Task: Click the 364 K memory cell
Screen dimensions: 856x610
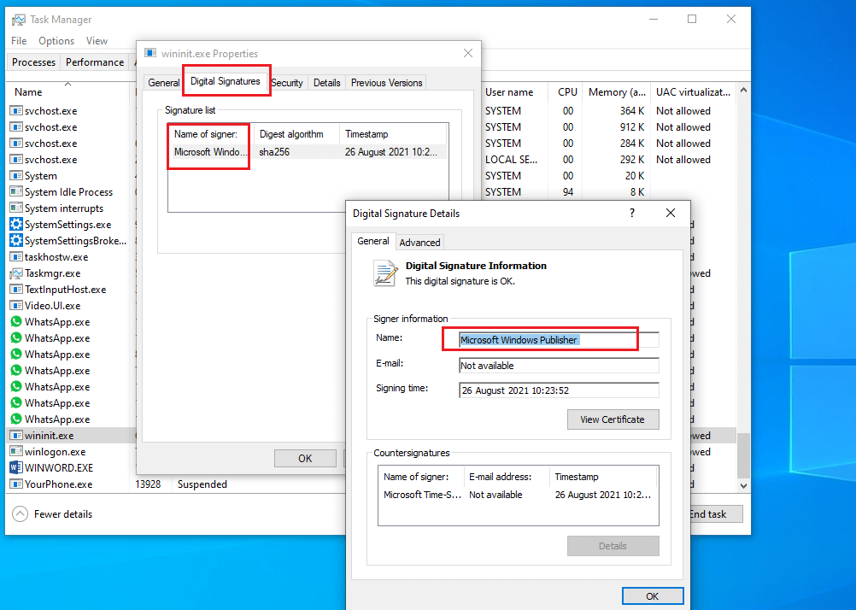Action: tap(631, 111)
